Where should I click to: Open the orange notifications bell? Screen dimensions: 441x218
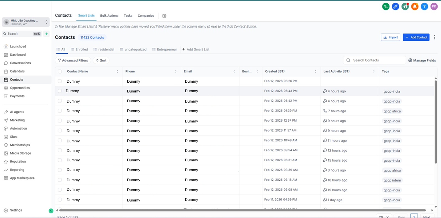[x=415, y=6]
